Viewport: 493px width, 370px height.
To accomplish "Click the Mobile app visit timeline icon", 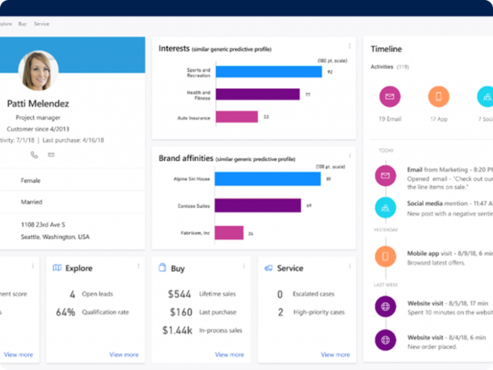I will [385, 256].
